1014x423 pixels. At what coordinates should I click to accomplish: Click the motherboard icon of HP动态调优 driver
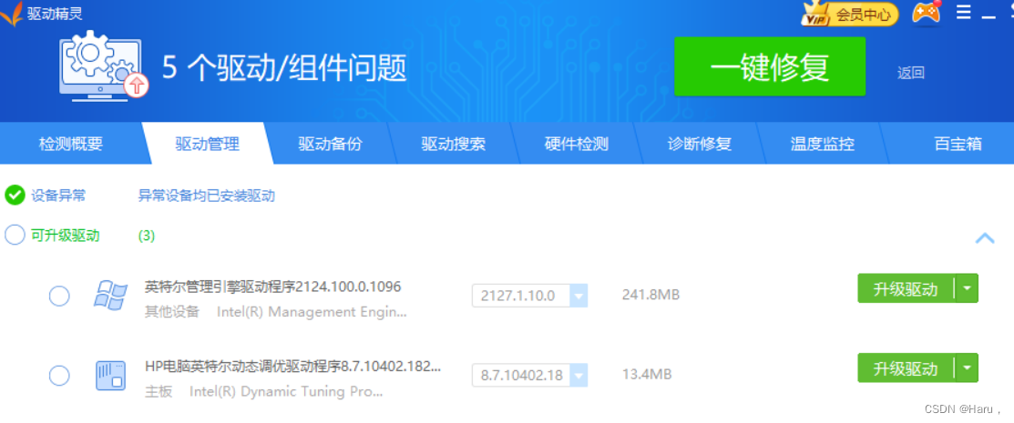click(110, 375)
